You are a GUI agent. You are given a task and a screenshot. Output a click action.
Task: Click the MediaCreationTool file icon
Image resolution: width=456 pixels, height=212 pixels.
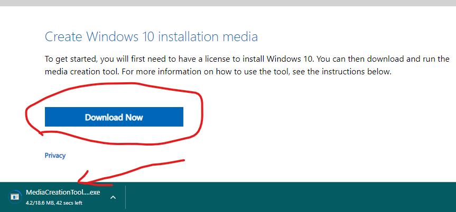[x=15, y=197]
